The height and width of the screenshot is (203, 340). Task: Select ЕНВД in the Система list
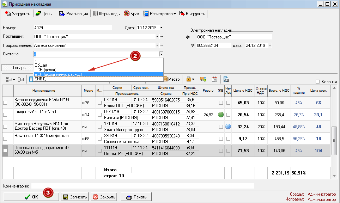pos(99,79)
